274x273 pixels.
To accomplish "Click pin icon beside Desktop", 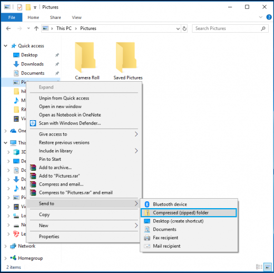I will pos(57,55).
